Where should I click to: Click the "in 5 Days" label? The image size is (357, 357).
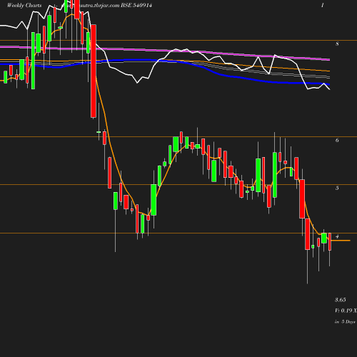345,322
